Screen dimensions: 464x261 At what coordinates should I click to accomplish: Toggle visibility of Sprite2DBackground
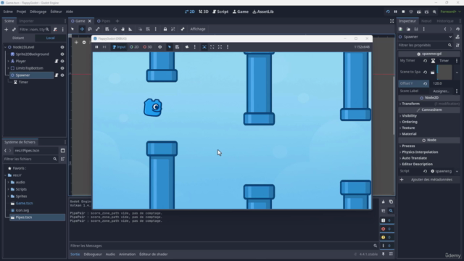pyautogui.click(x=62, y=54)
